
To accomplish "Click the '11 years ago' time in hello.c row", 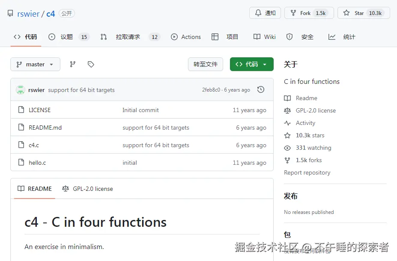I will tap(249, 163).
